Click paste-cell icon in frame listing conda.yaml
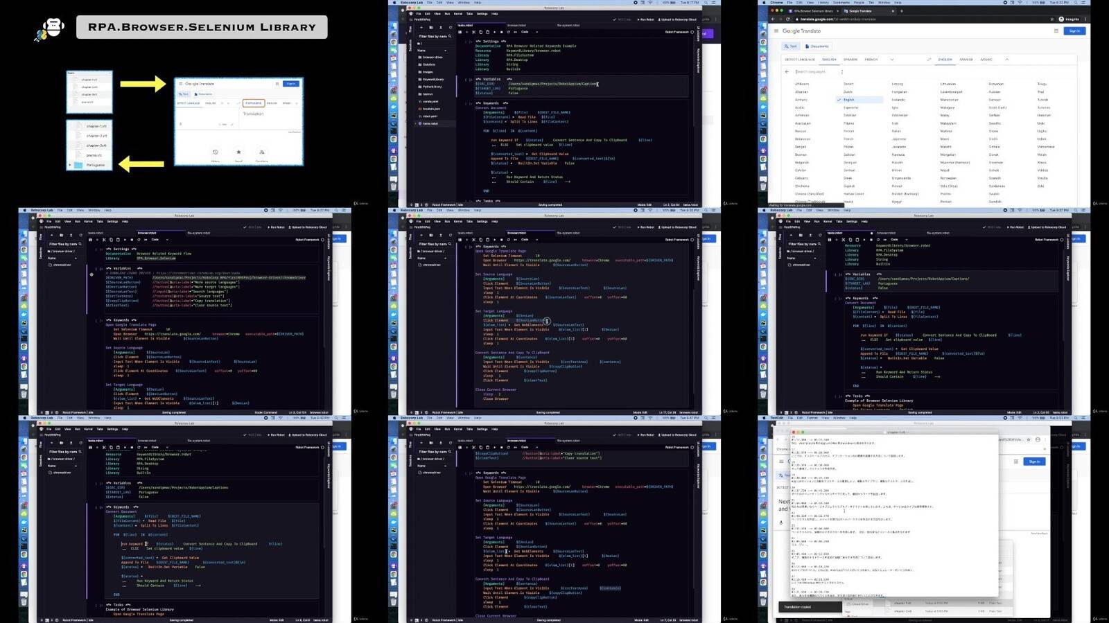The width and height of the screenshot is (1109, 623). click(x=488, y=32)
